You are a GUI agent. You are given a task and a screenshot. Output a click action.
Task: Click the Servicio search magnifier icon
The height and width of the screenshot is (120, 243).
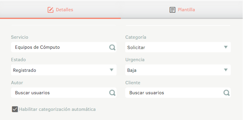click(x=112, y=47)
